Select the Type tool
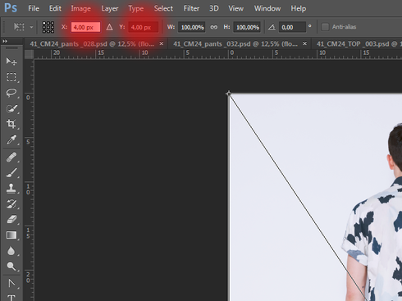The height and width of the screenshot is (301, 402). pos(11,298)
